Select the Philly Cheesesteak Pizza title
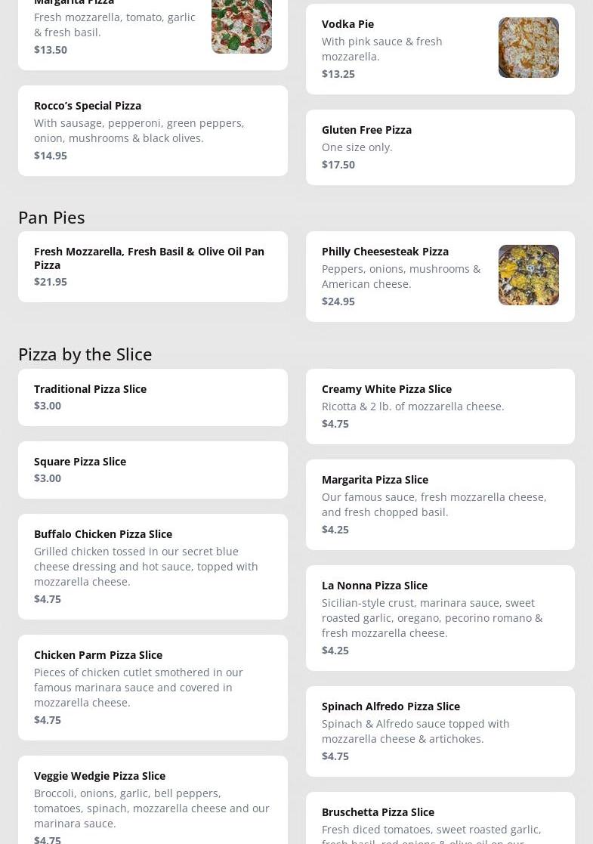Viewport: 593px width, 844px height. point(385,252)
